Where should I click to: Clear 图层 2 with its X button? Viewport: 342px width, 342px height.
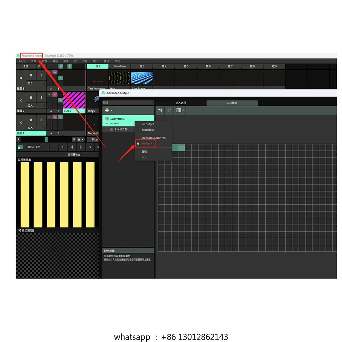click(x=21, y=100)
